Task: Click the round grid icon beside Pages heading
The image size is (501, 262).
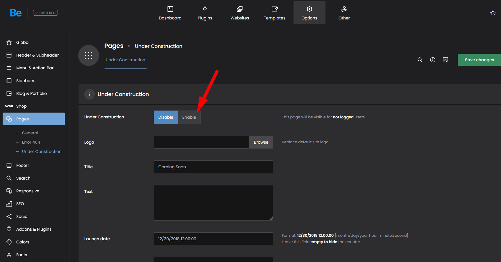Action: pyautogui.click(x=89, y=55)
